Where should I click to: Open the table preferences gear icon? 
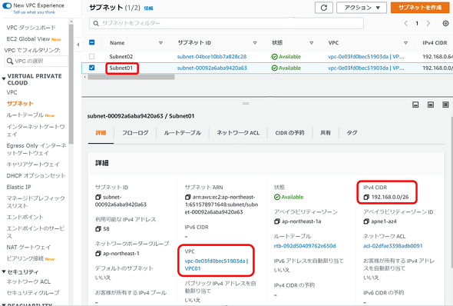tap(445, 23)
